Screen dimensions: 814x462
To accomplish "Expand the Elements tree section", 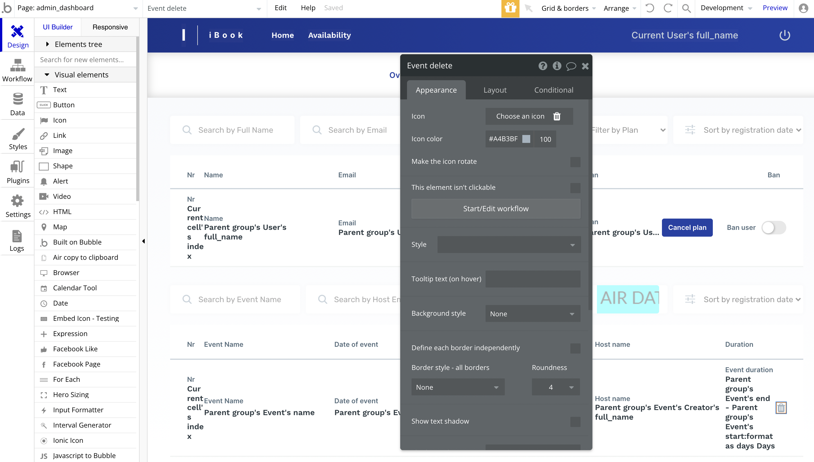I will click(78, 44).
